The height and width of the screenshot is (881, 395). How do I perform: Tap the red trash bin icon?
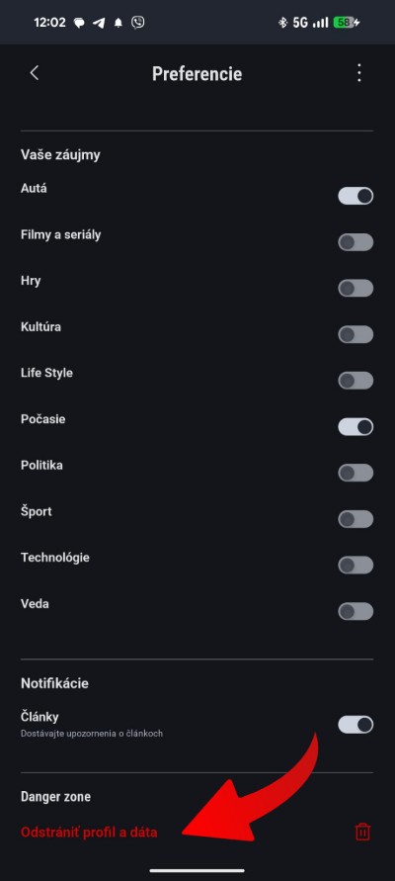(x=363, y=832)
